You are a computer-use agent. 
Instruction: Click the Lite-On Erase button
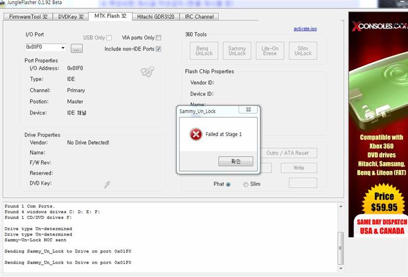coord(270,50)
